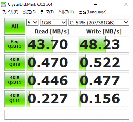Expand the drive dropdown showing C: 54%
133x122 pixels.
click(99, 22)
